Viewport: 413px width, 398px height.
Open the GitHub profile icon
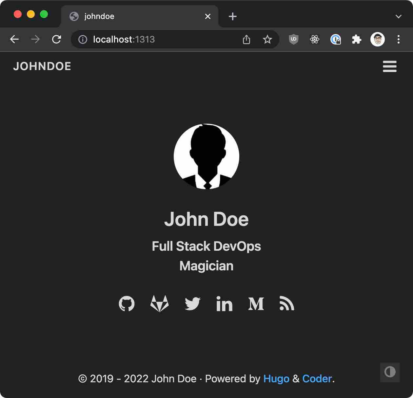coord(127,304)
